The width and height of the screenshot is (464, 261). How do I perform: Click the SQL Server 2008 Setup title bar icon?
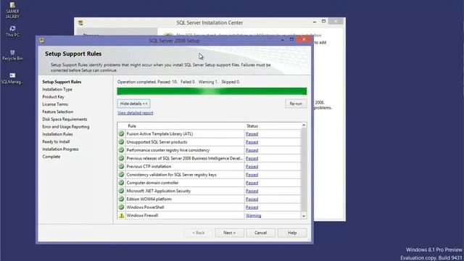(x=42, y=41)
